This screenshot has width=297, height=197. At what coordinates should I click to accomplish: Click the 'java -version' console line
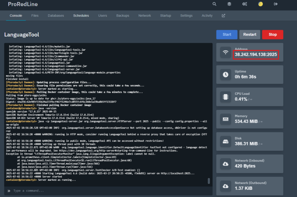31,108
